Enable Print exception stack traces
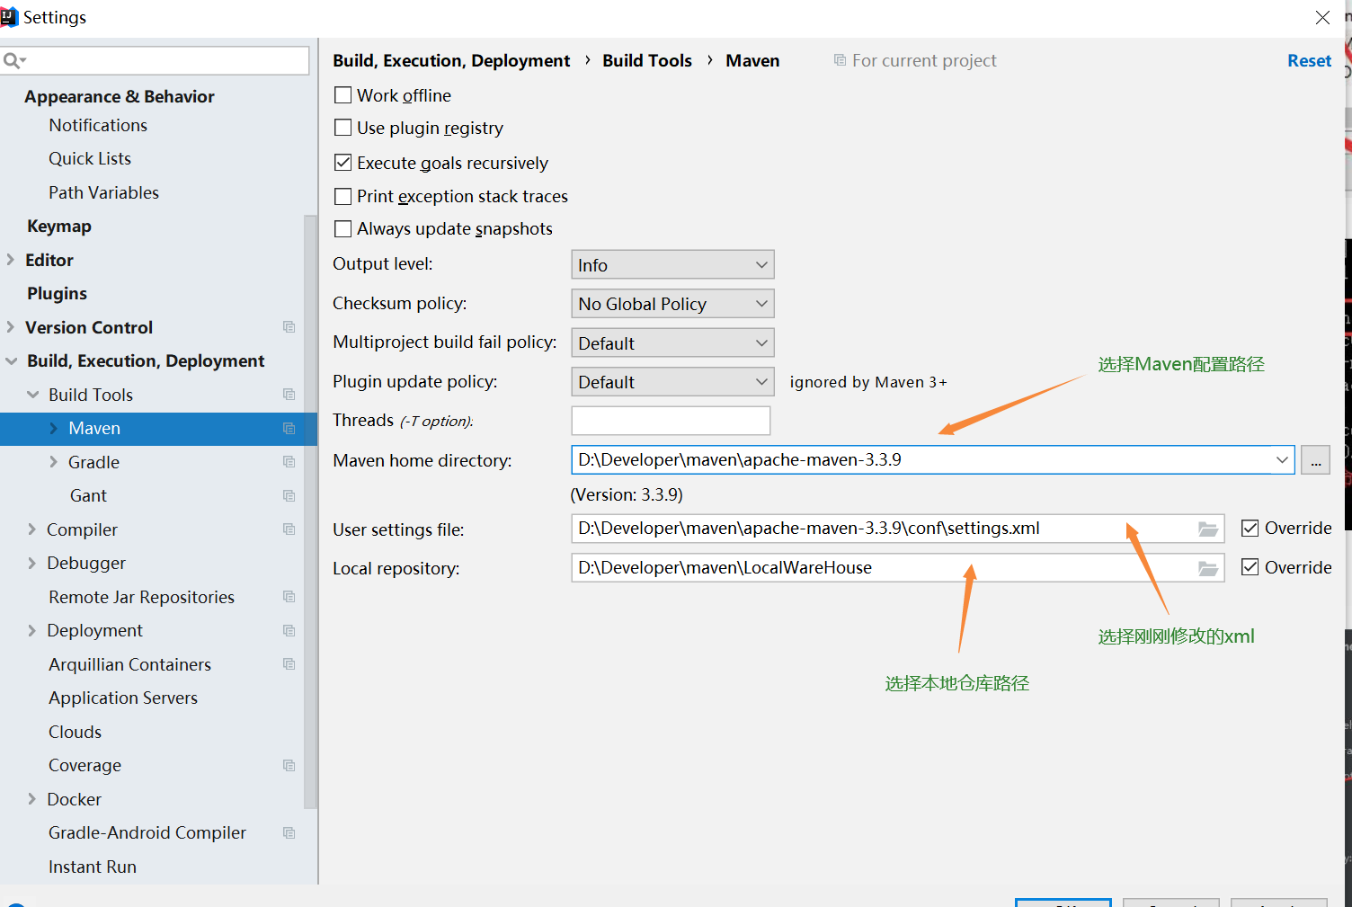This screenshot has width=1352, height=907. 342,196
